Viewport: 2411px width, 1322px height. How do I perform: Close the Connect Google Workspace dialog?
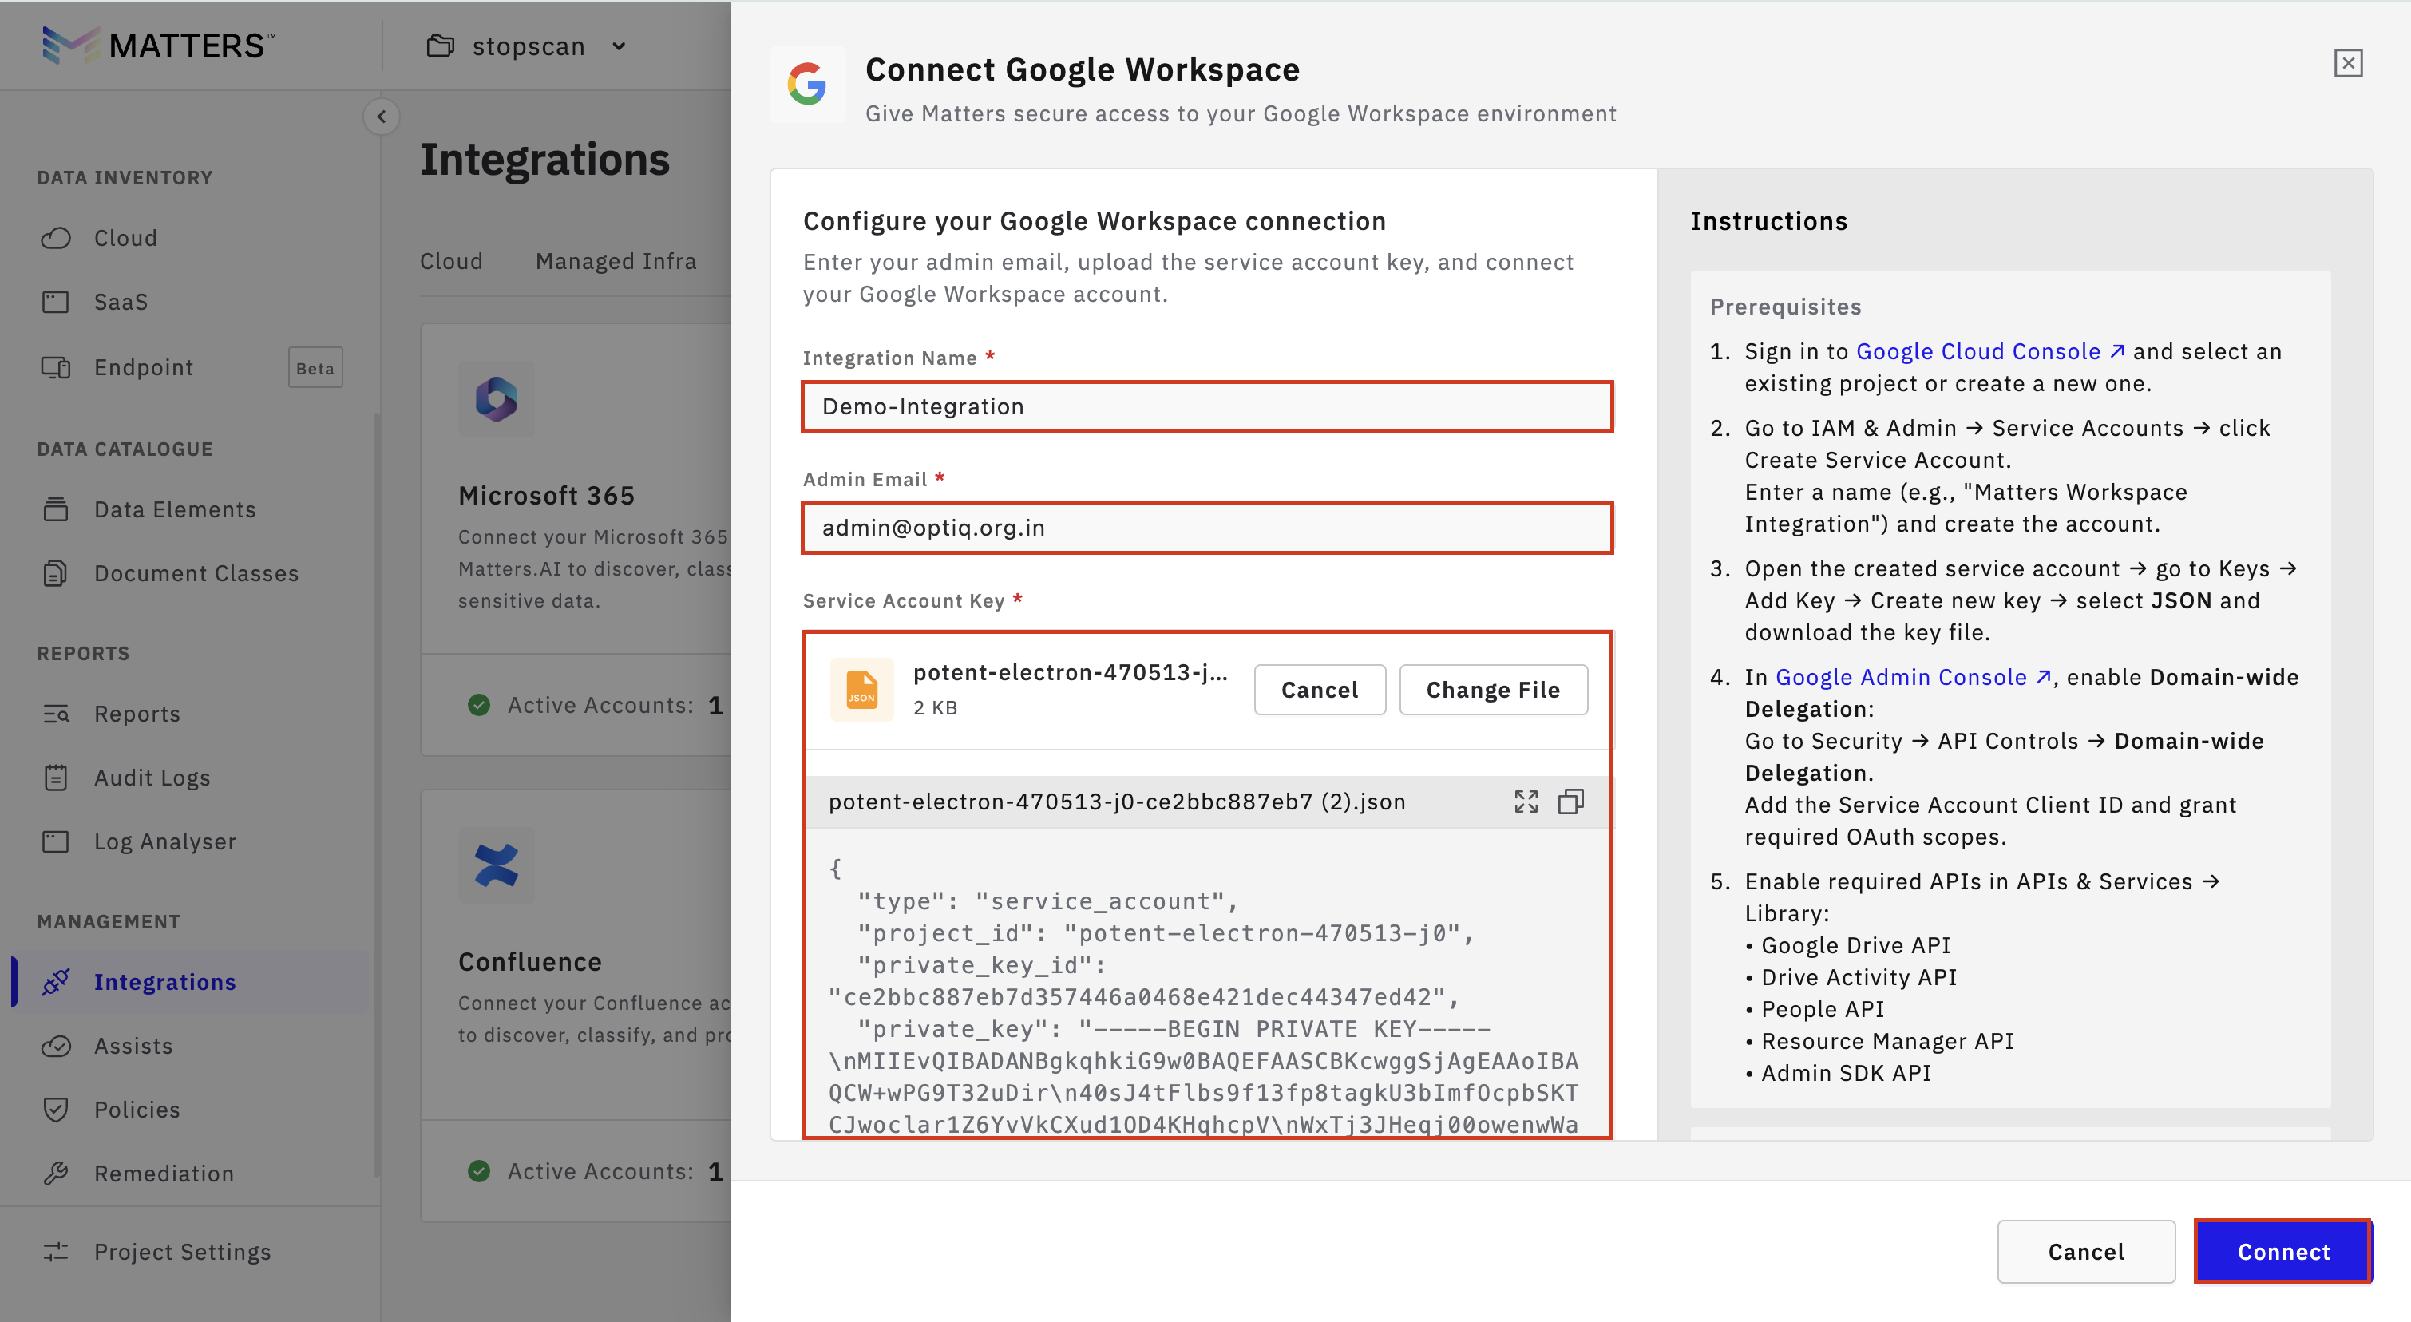click(2347, 64)
